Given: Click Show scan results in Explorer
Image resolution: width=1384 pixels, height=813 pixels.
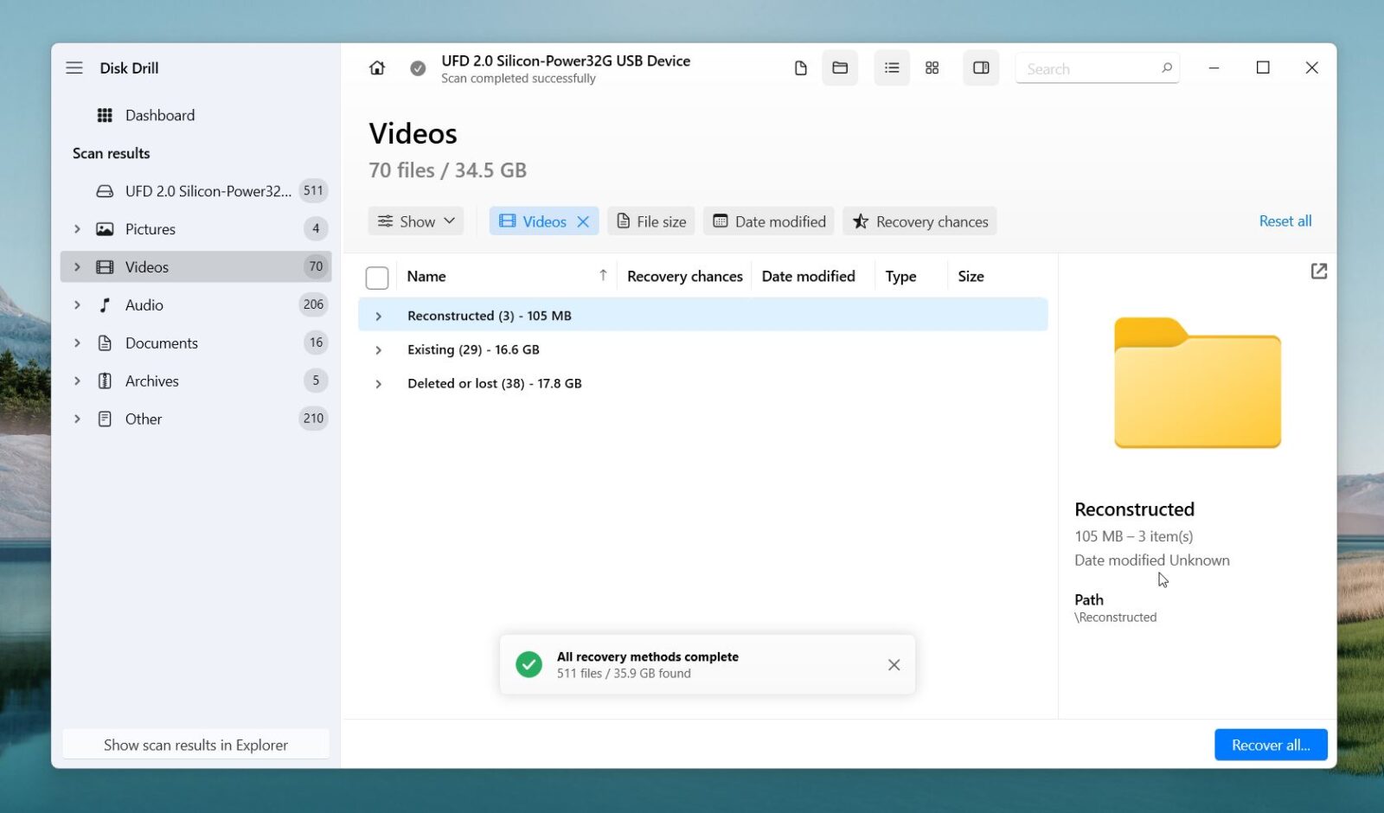Looking at the screenshot, I should (195, 744).
